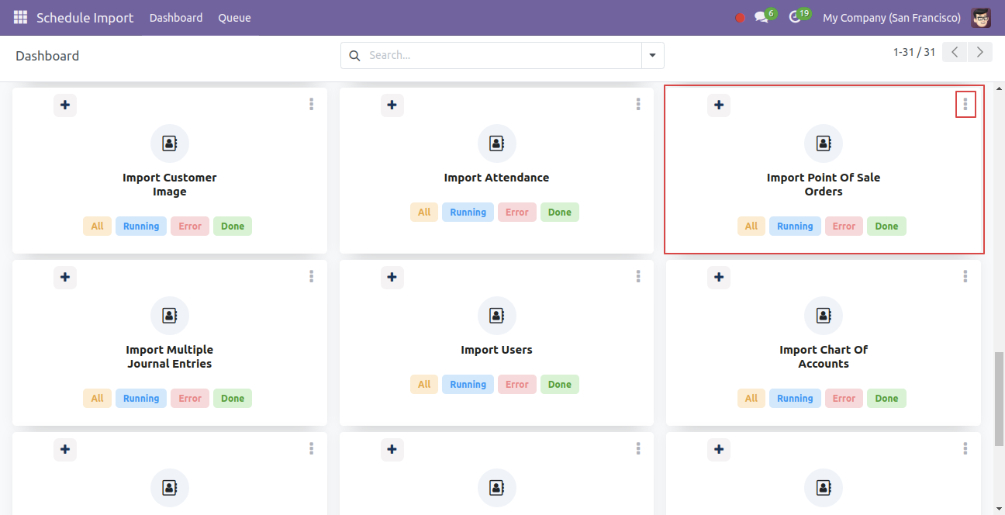Click the All tag on Import Multiple Journal Entries

coord(97,399)
